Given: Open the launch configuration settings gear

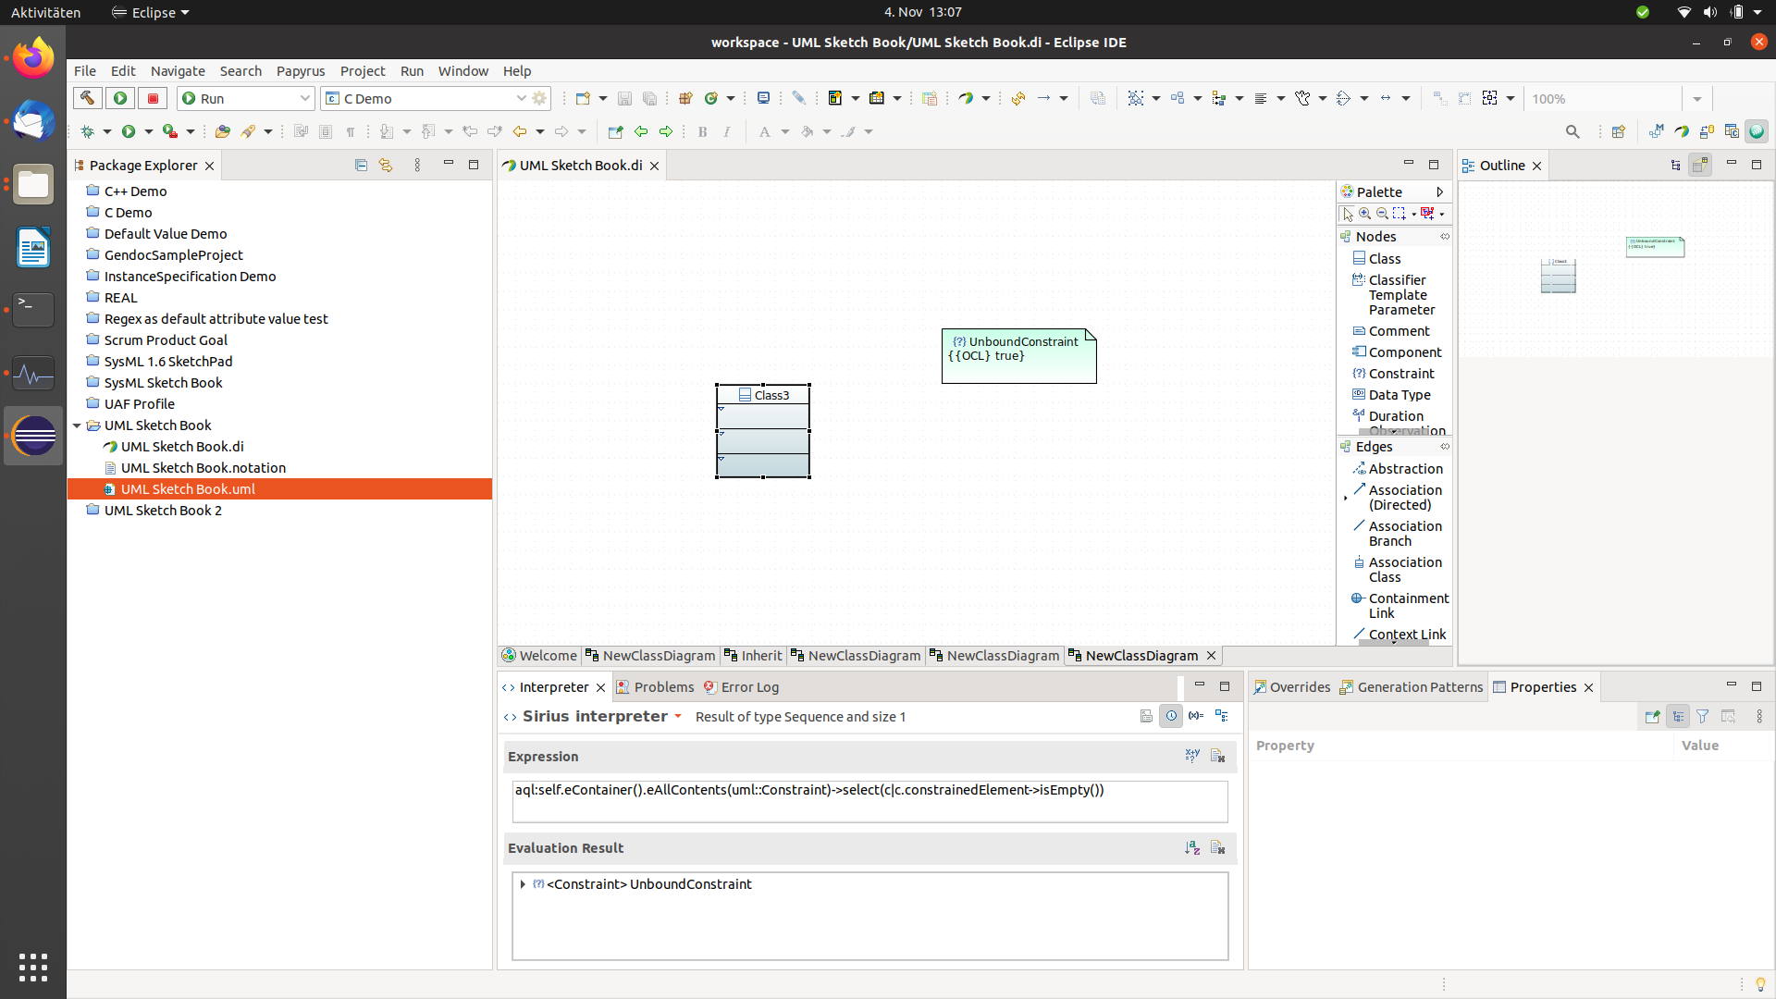Looking at the screenshot, I should pyautogui.click(x=540, y=98).
